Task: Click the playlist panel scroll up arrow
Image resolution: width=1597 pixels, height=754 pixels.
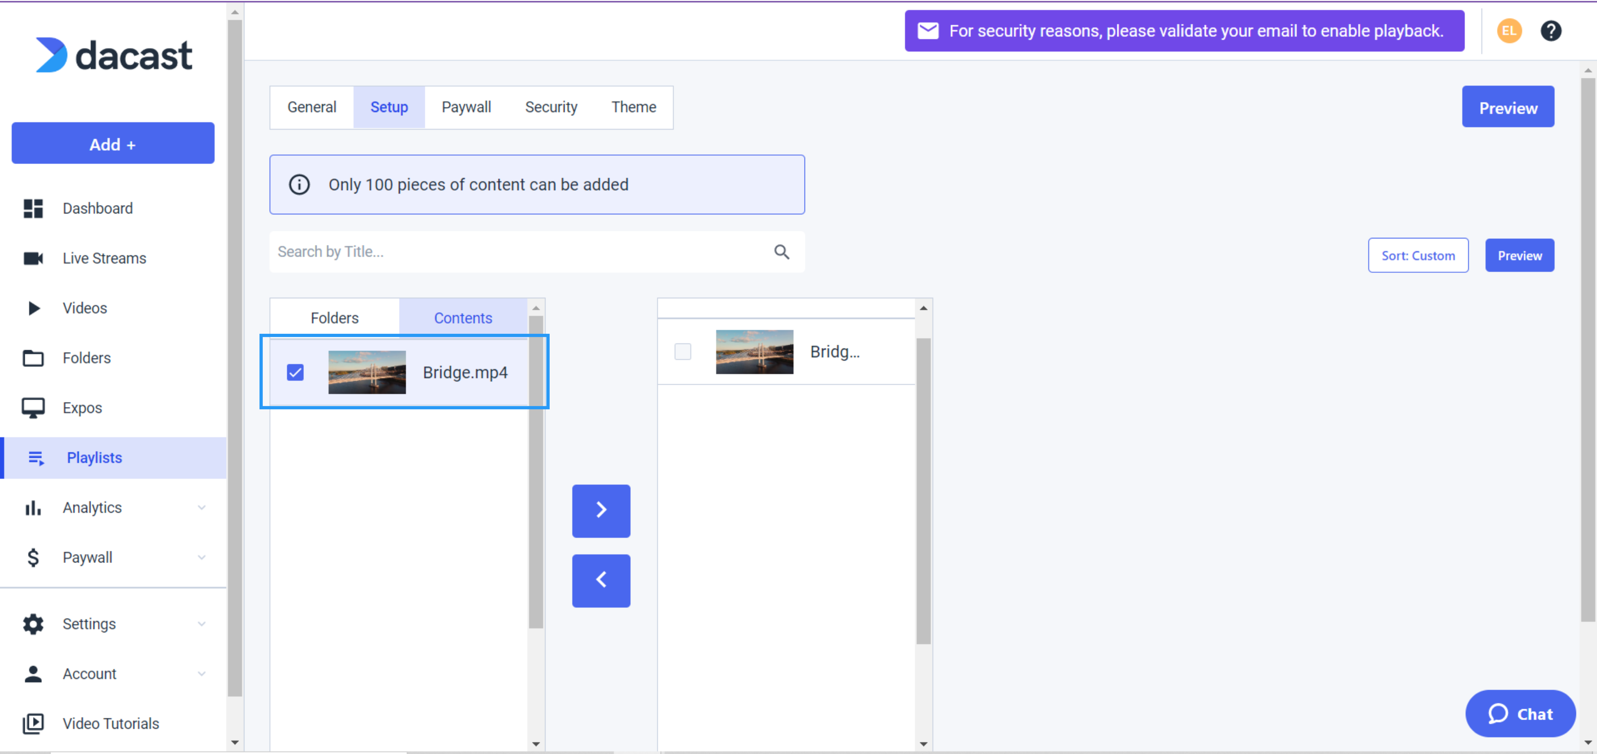Action: click(923, 308)
